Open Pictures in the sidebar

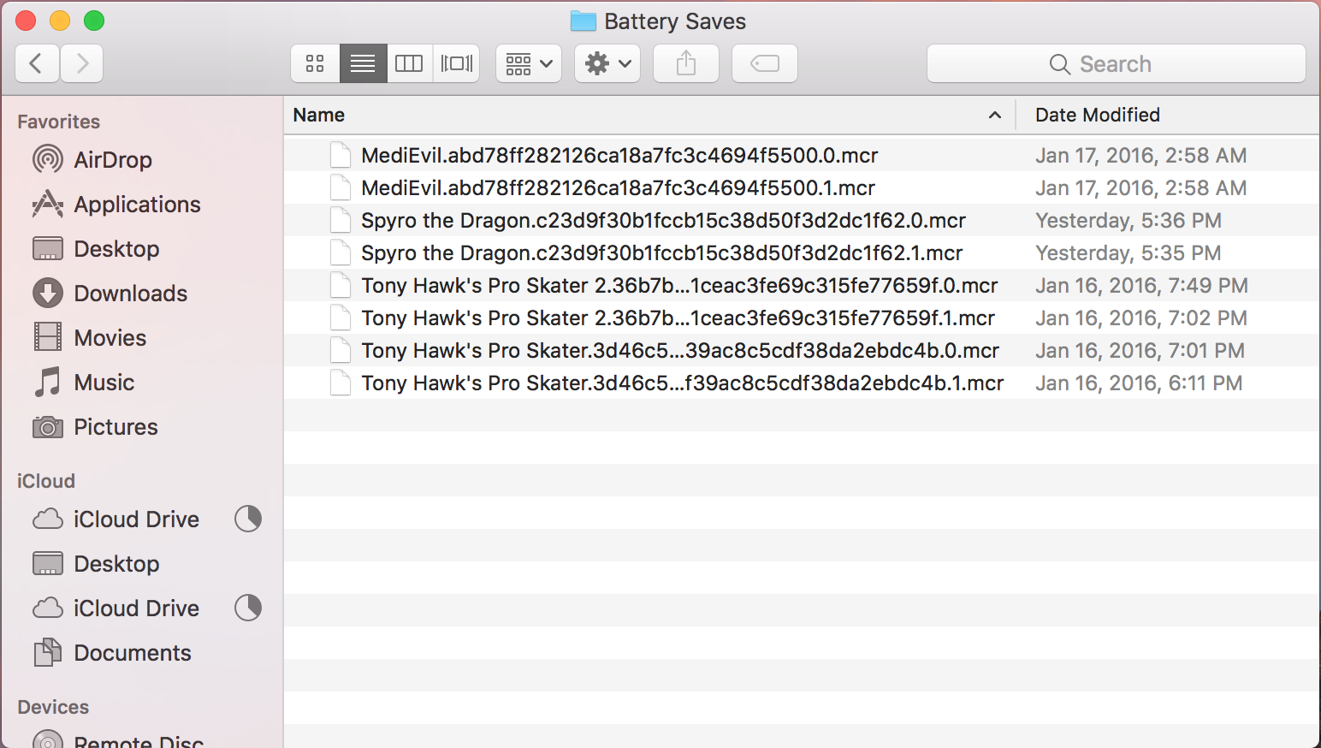click(141, 427)
